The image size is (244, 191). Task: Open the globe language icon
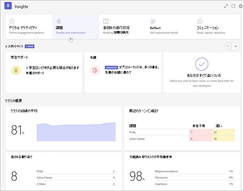point(241,6)
